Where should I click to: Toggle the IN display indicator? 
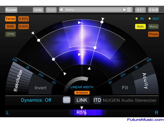[136, 19]
